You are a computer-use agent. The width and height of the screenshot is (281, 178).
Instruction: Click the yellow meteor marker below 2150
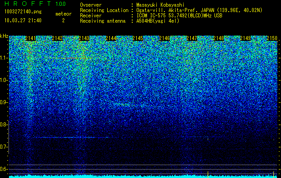274,174
